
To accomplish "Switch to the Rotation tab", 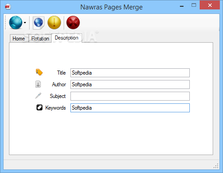I will (40, 39).
